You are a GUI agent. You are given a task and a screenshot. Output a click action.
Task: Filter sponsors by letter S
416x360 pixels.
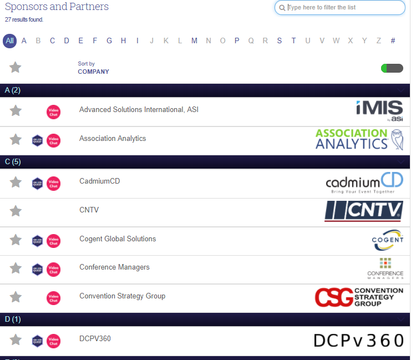(280, 41)
